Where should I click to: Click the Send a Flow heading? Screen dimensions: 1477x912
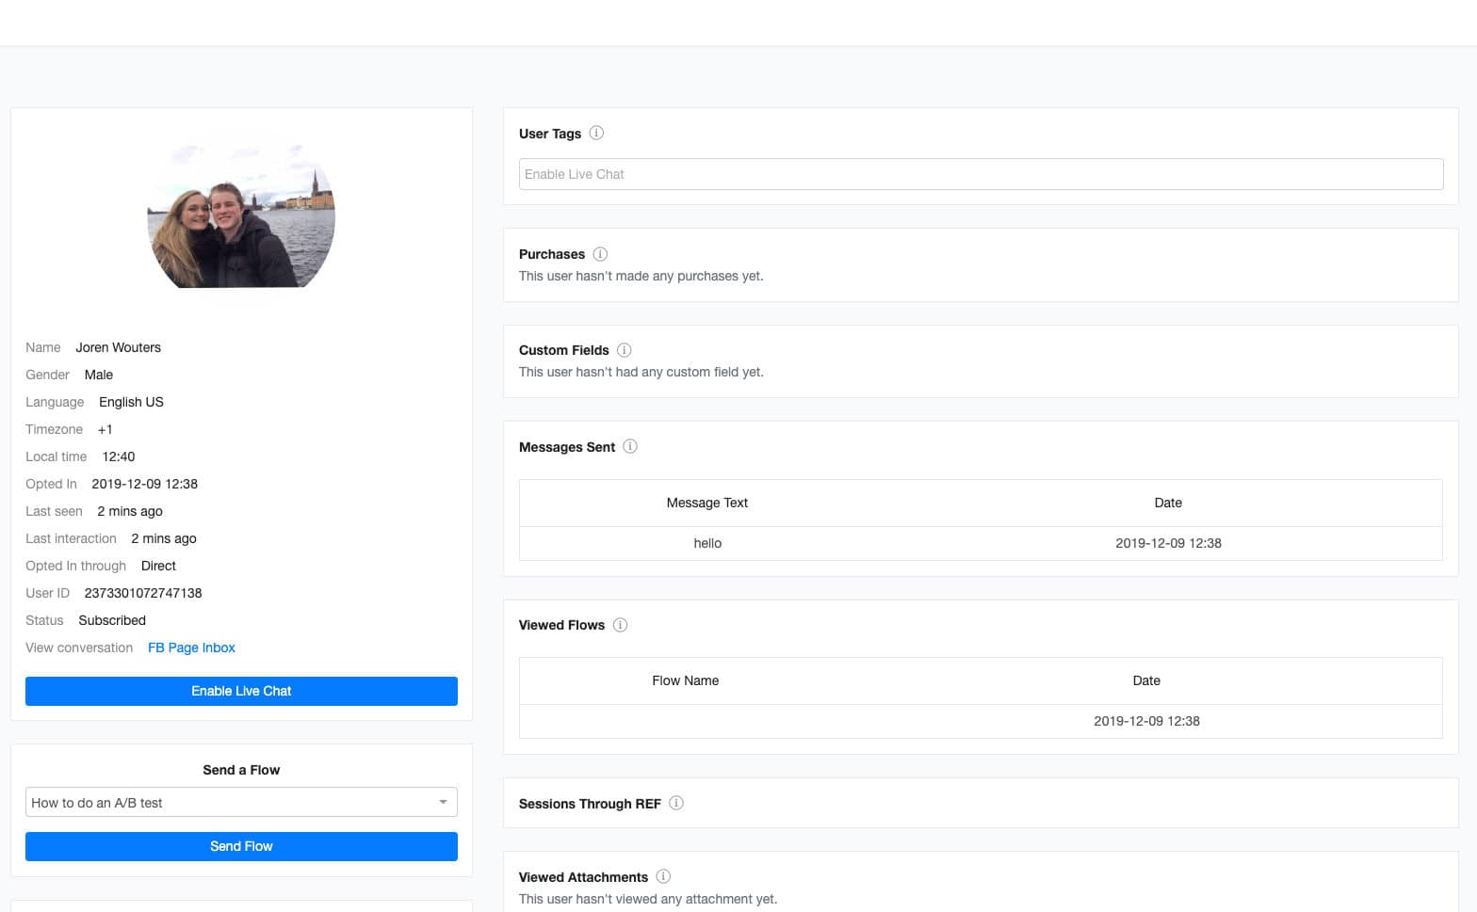pyautogui.click(x=241, y=770)
